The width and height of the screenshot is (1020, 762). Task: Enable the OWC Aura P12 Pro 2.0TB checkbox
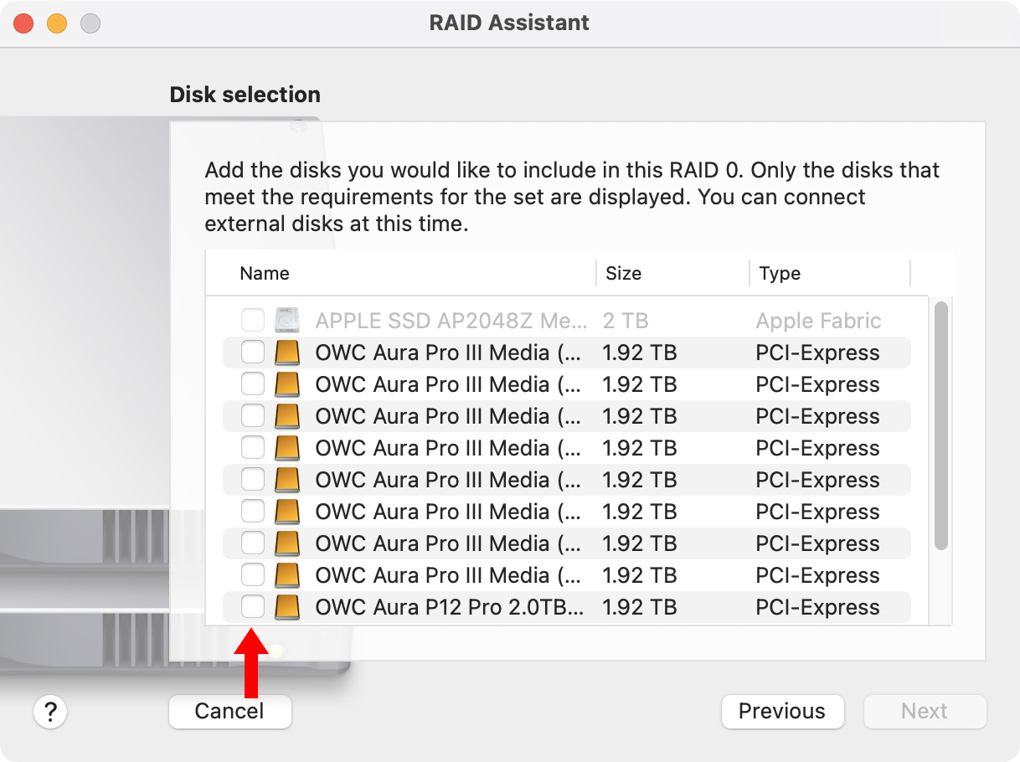(253, 607)
